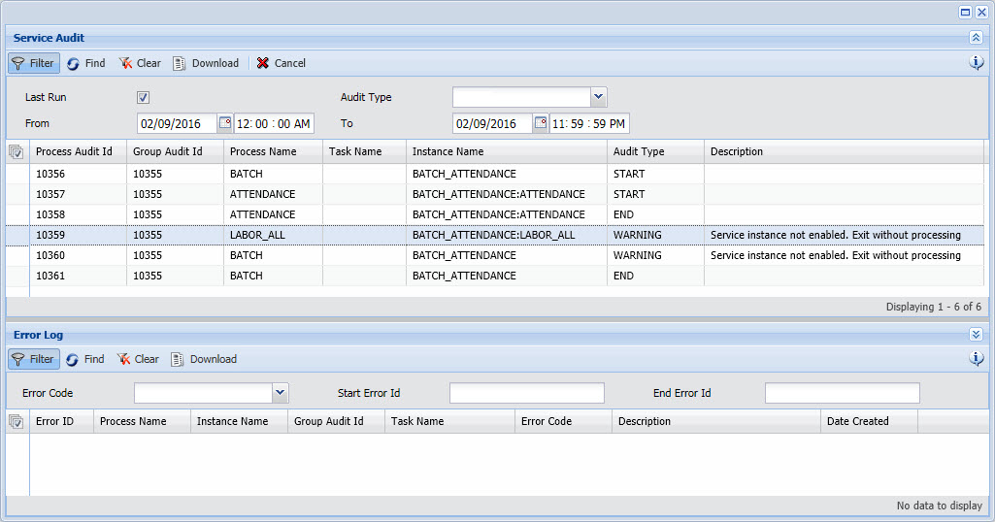This screenshot has width=995, height=522.
Task: Click Filter in the Service Audit toolbar
Action: pos(34,63)
